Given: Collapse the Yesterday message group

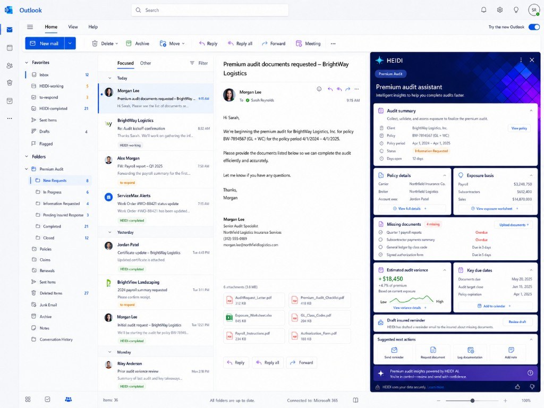Looking at the screenshot, I should [x=109, y=232].
